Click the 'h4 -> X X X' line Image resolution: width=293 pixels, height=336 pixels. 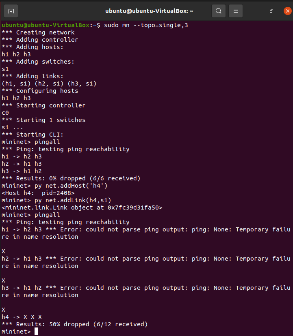[x=22, y=317]
